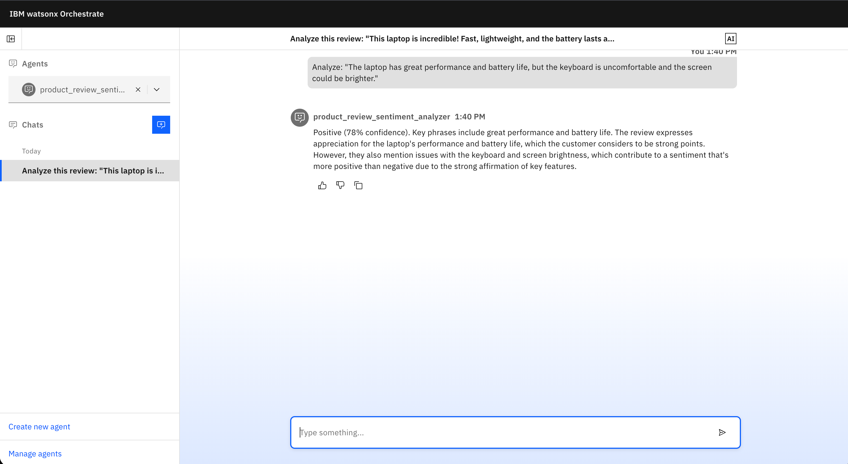Open the Create new agent link
Image resolution: width=848 pixels, height=464 pixels.
pyautogui.click(x=39, y=427)
